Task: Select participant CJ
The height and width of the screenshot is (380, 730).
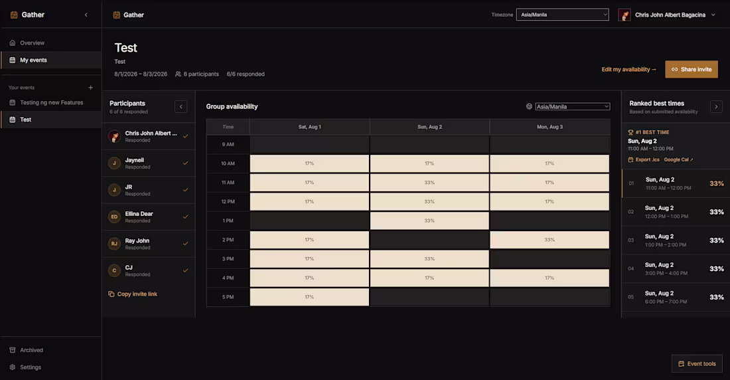Action: point(149,271)
